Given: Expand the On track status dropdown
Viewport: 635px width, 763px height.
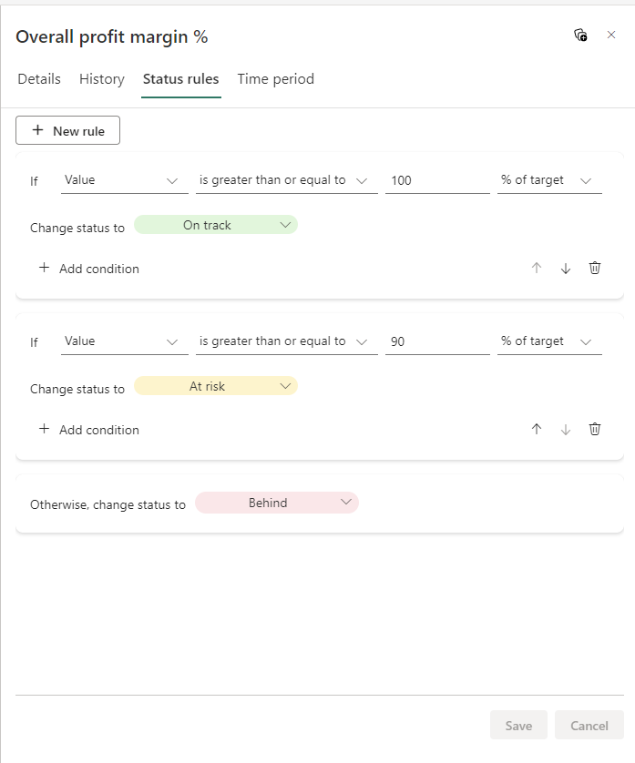Looking at the screenshot, I should click(216, 224).
